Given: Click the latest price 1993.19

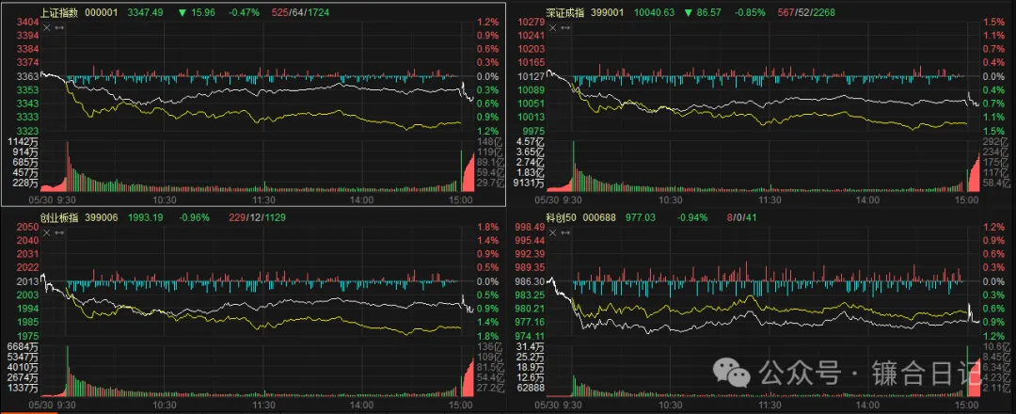Looking at the screenshot, I should pyautogui.click(x=145, y=217).
